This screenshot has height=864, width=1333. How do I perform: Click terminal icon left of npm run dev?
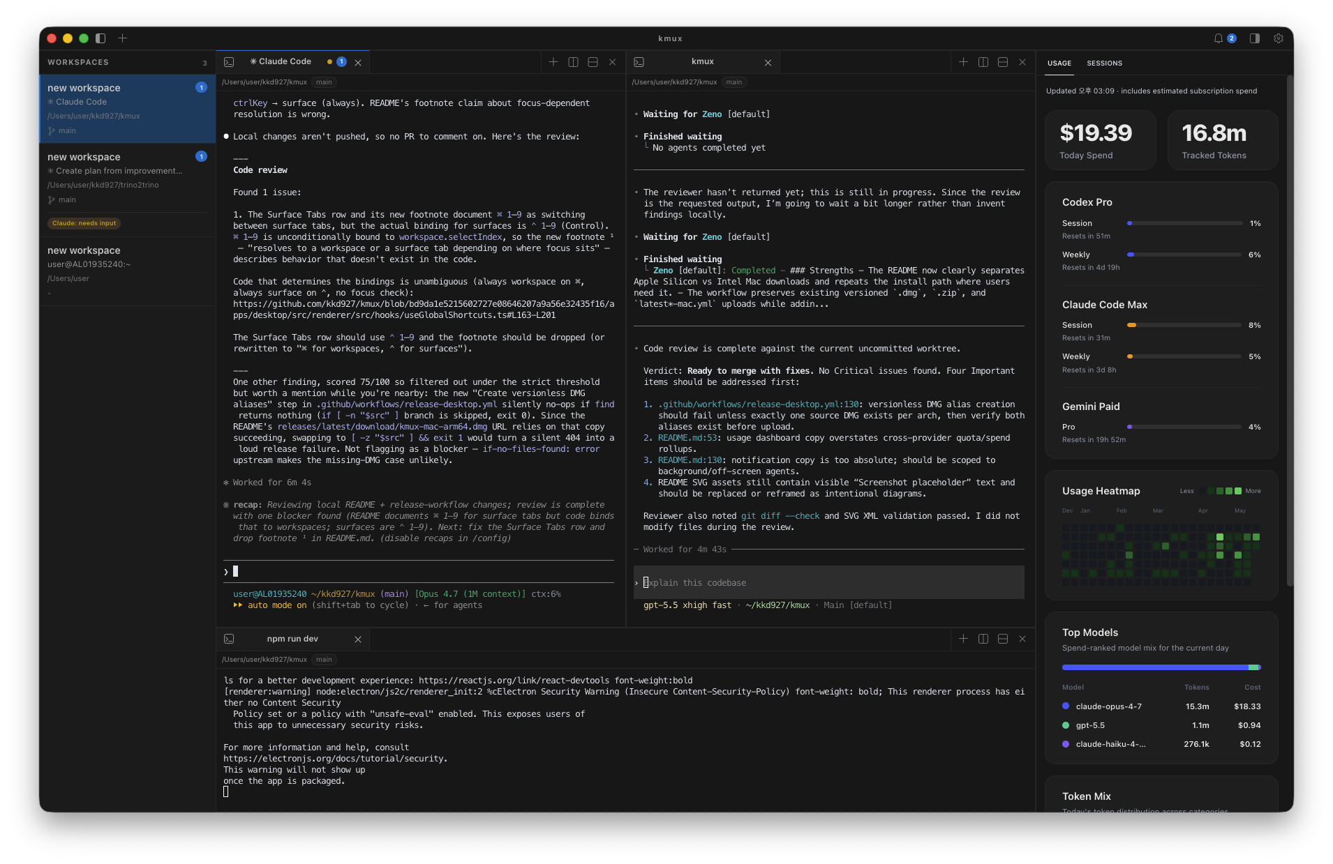pos(229,639)
